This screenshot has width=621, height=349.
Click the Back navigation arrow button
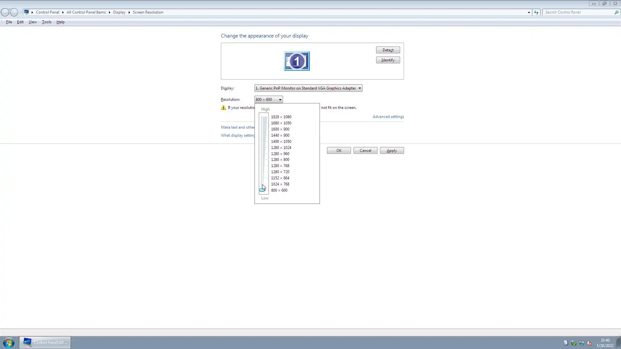tap(5, 12)
